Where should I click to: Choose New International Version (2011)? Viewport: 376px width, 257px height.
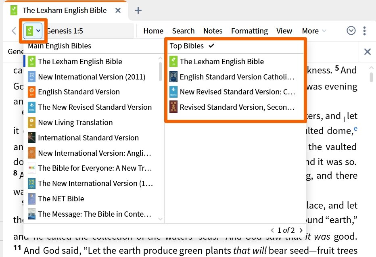[x=91, y=77]
